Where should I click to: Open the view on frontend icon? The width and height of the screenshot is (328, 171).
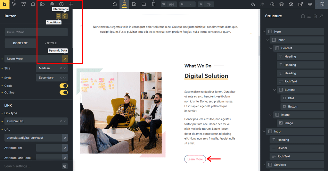click(300, 4)
